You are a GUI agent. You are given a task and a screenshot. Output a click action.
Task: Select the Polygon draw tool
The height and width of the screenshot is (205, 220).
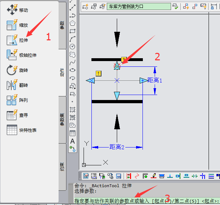(x=72, y=23)
